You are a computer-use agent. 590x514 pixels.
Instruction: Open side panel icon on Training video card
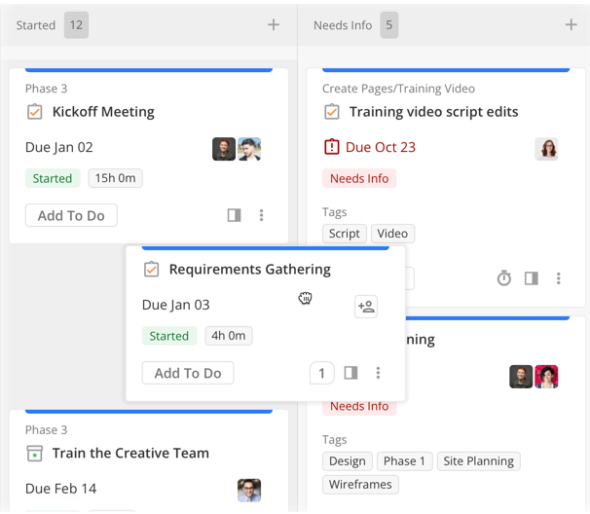pyautogui.click(x=531, y=278)
